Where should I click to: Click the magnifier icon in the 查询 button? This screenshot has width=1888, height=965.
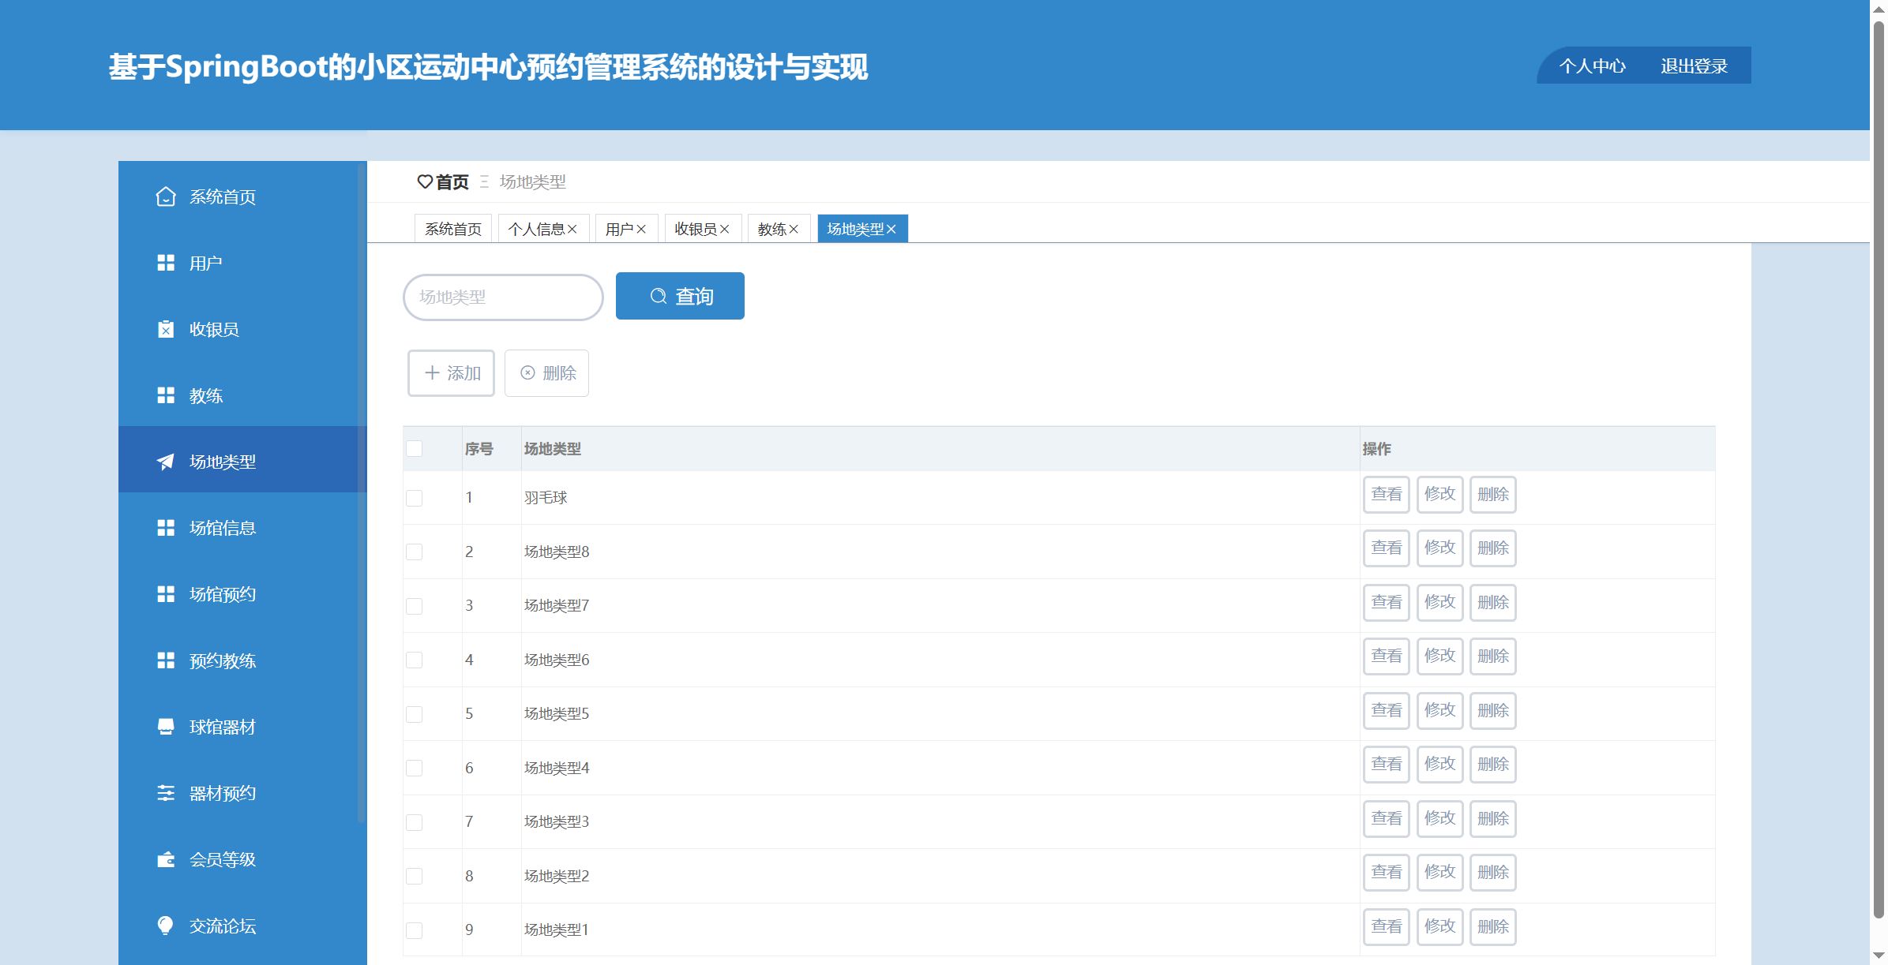[659, 296]
